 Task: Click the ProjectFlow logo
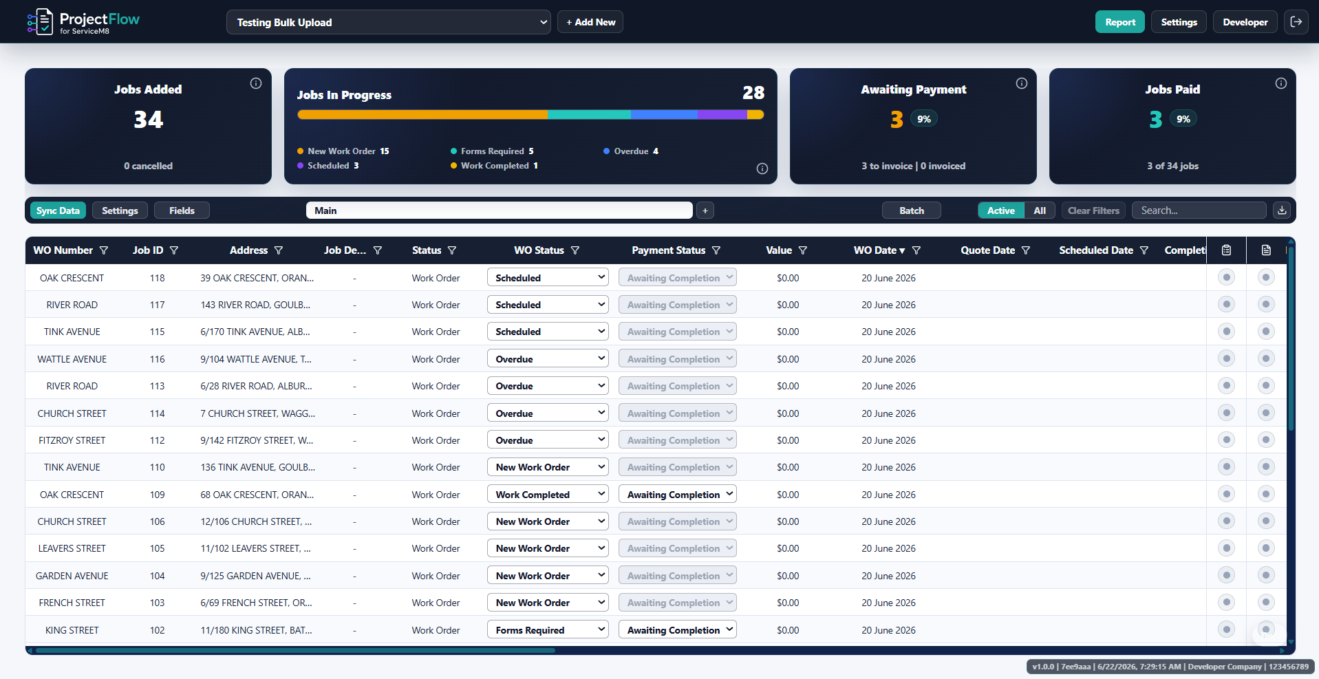(83, 22)
